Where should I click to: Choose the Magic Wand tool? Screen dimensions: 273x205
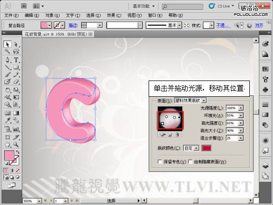point(7,51)
